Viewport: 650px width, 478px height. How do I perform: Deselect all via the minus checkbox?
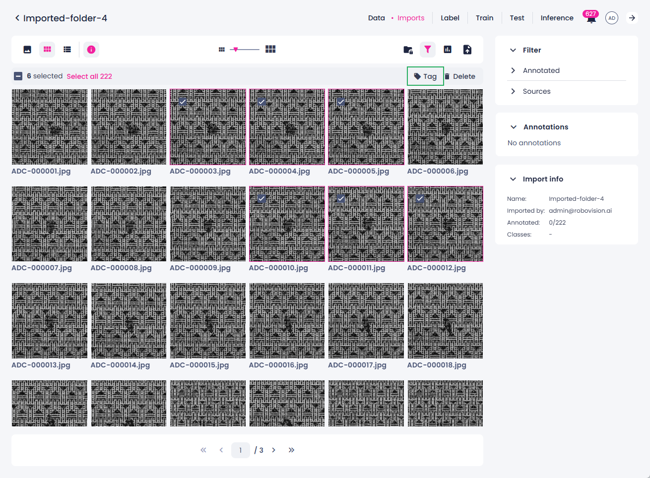(x=18, y=76)
